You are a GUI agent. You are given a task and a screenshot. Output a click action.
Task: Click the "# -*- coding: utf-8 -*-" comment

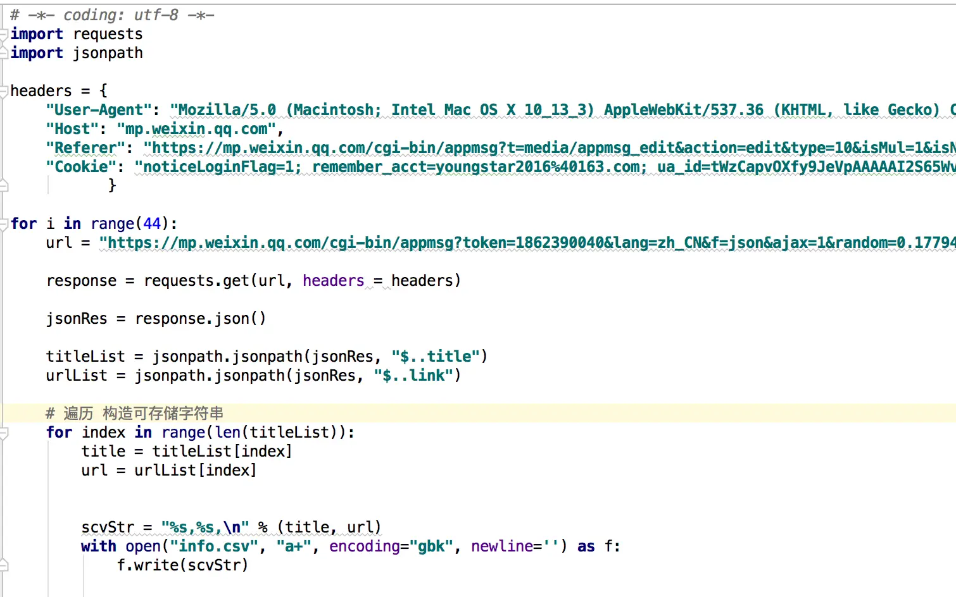pos(112,15)
